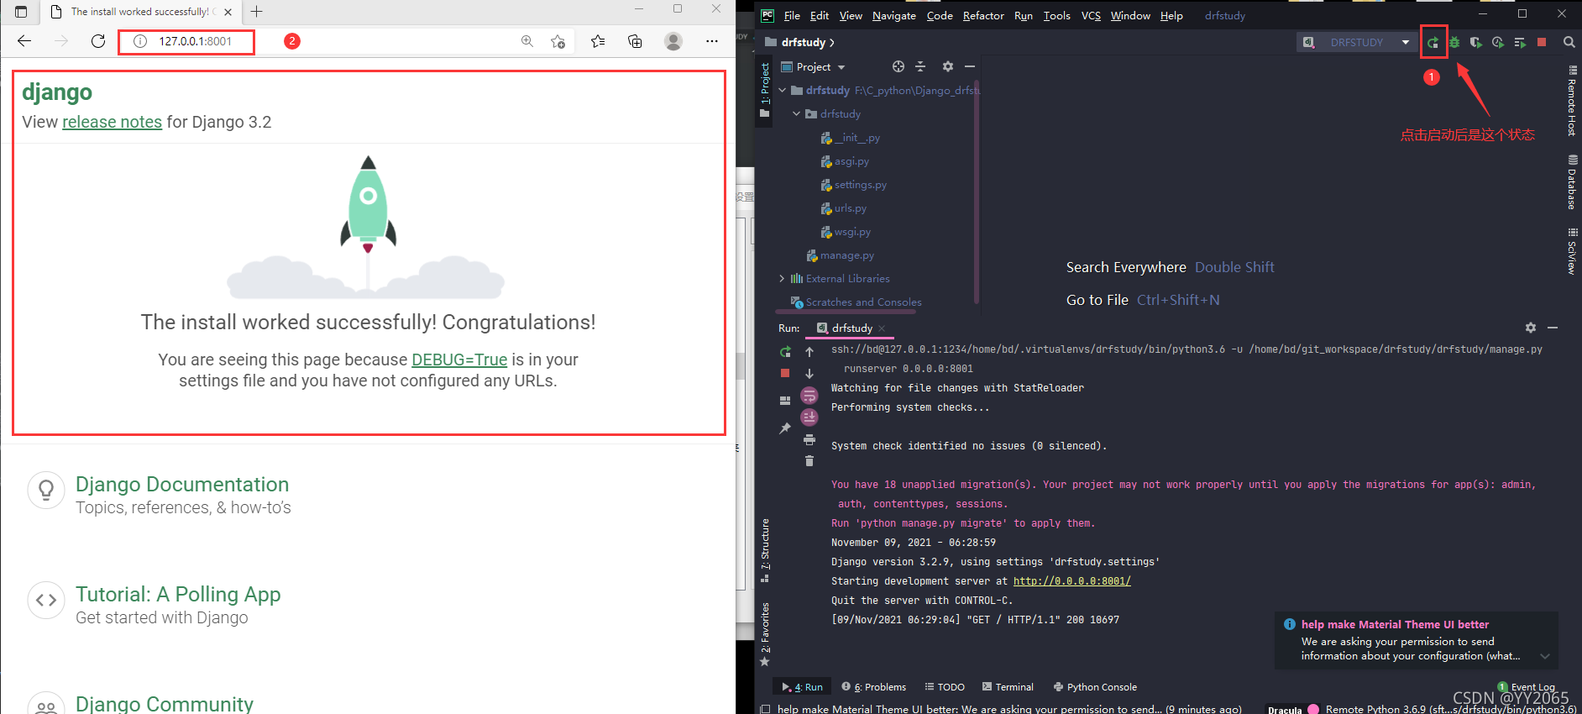Follow the DEBUG=True link
The image size is (1582, 714).
459,360
